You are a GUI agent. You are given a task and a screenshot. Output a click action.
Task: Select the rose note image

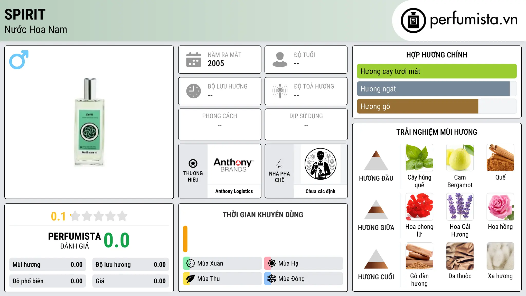[500, 207]
